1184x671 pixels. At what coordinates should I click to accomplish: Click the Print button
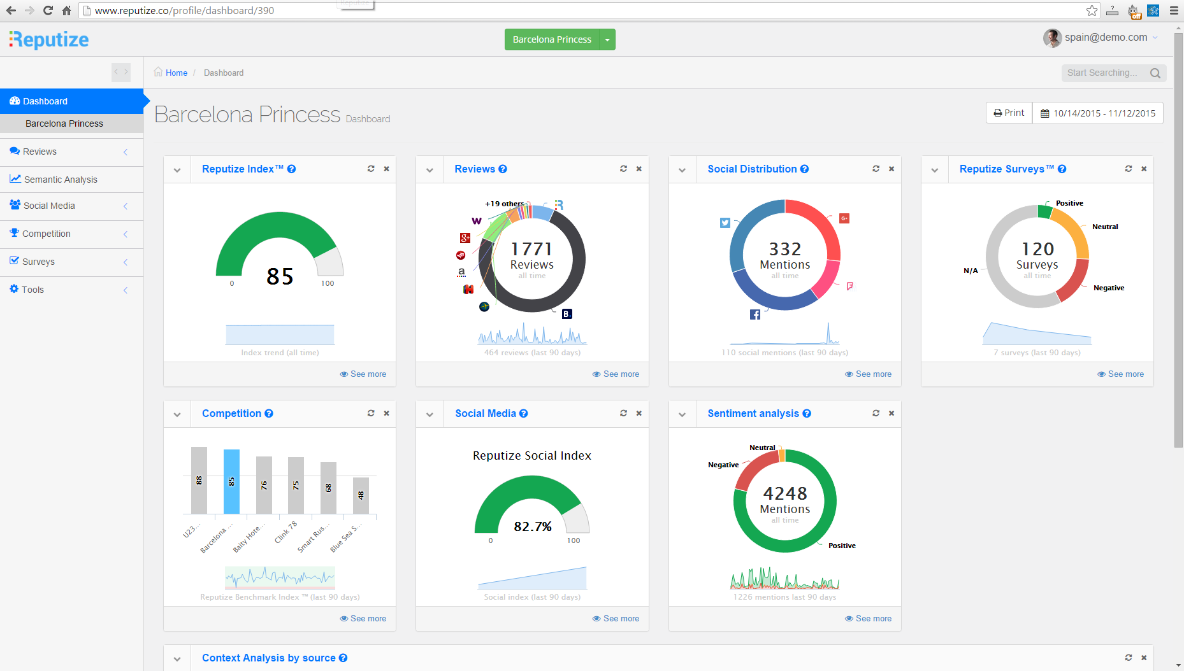[x=1009, y=113]
